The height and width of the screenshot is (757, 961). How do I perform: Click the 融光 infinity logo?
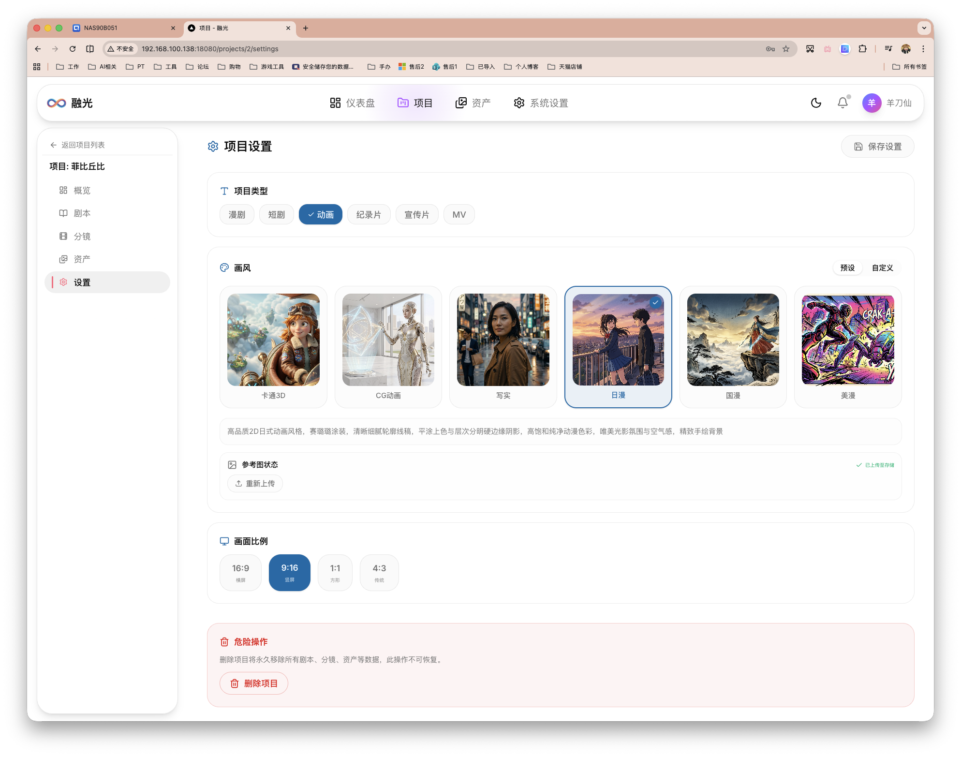point(57,103)
